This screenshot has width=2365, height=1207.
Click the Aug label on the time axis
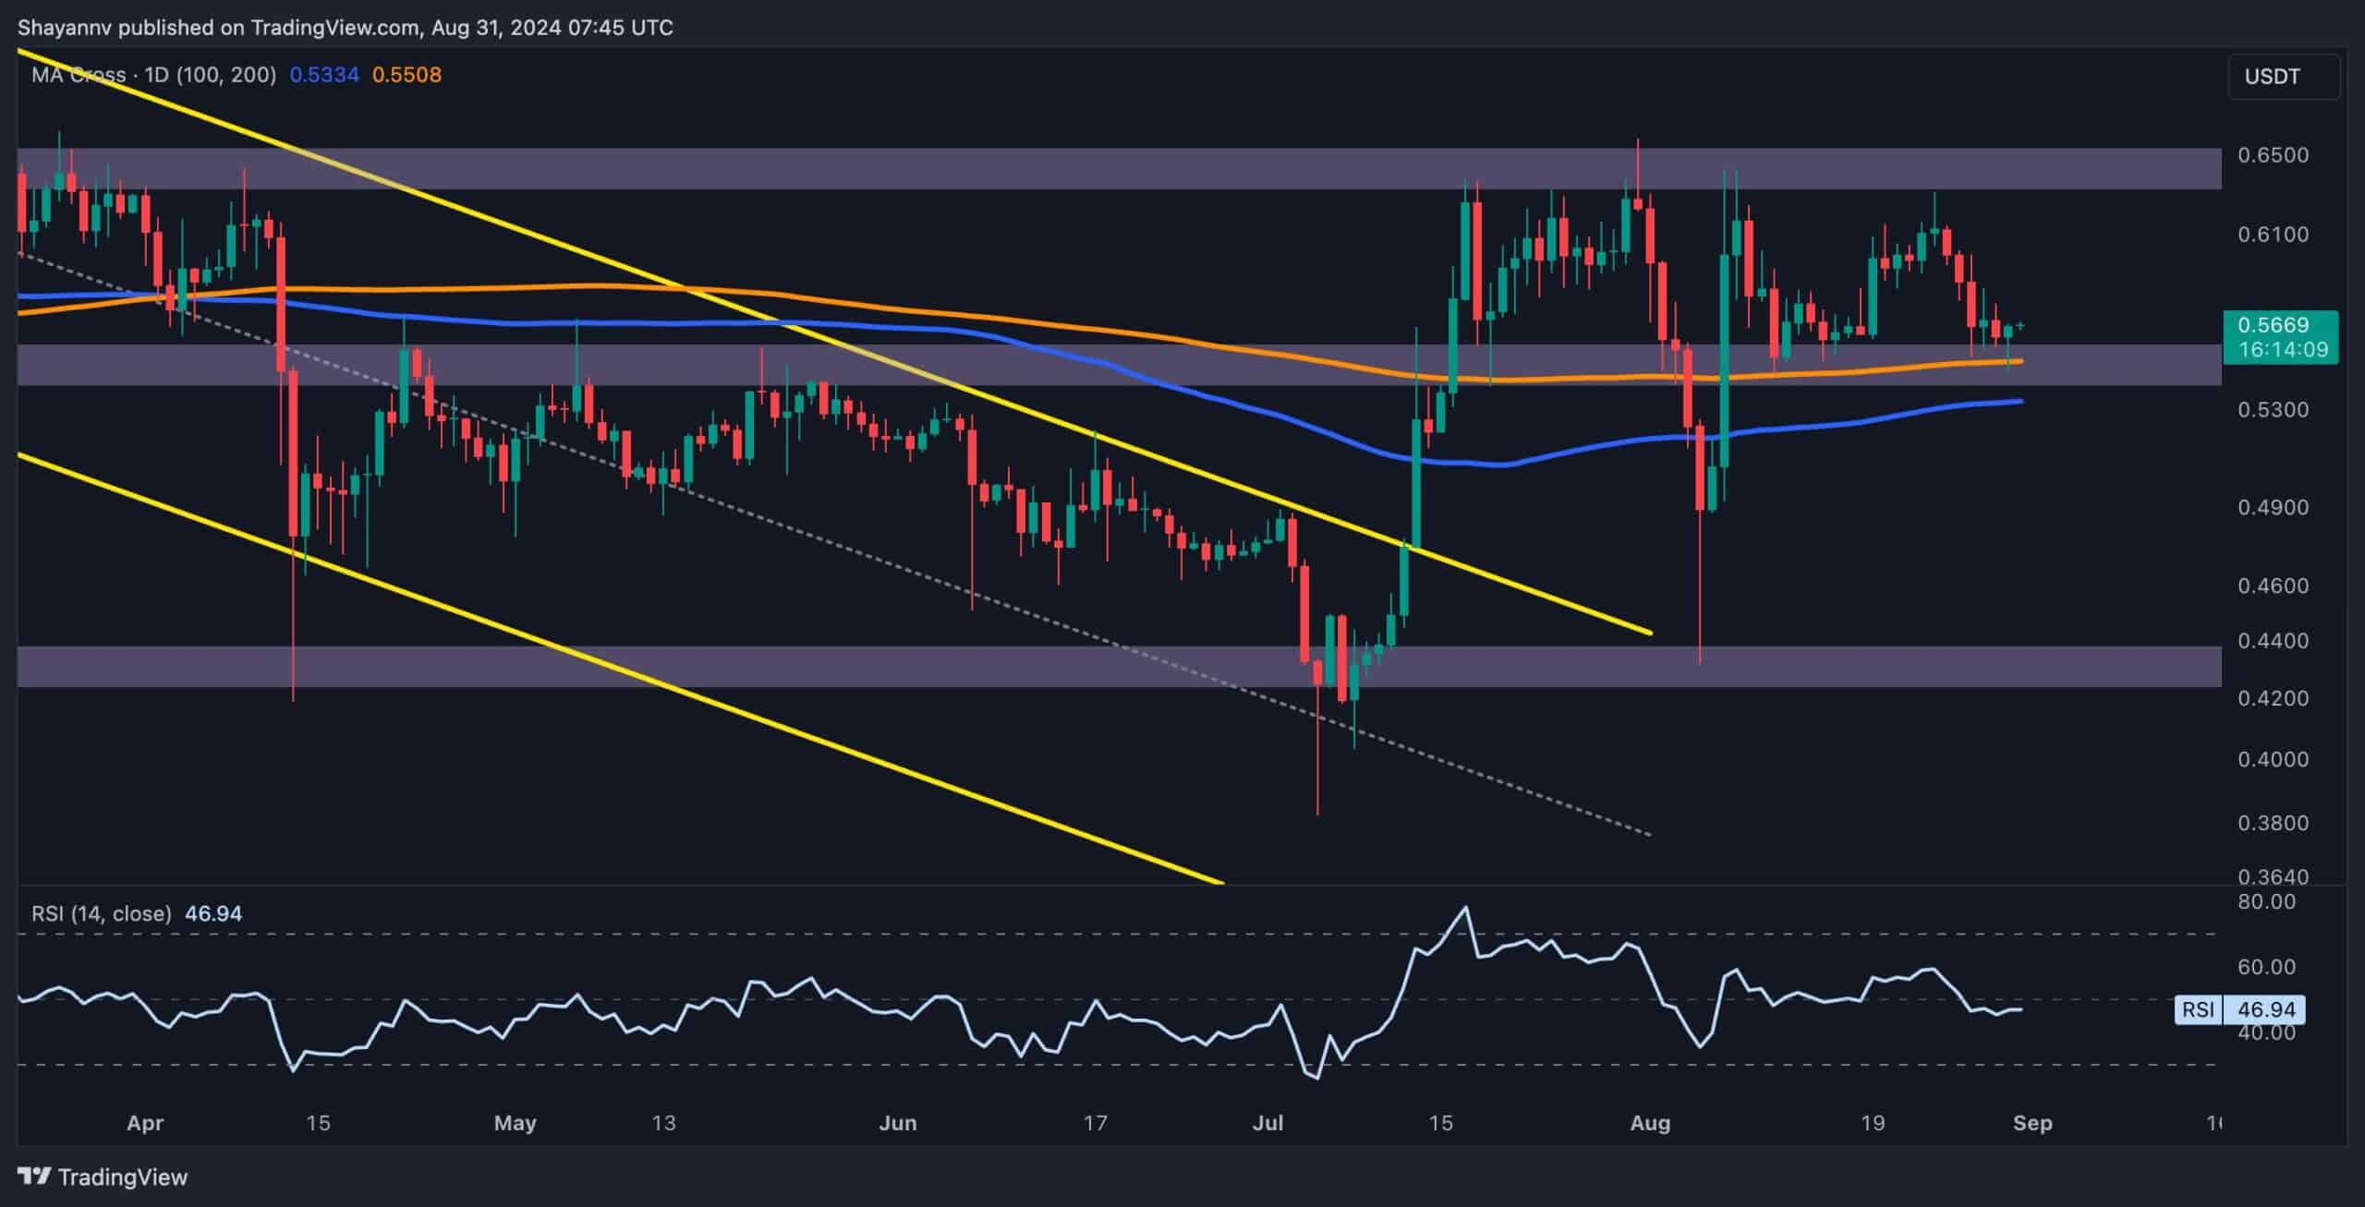point(1650,1123)
